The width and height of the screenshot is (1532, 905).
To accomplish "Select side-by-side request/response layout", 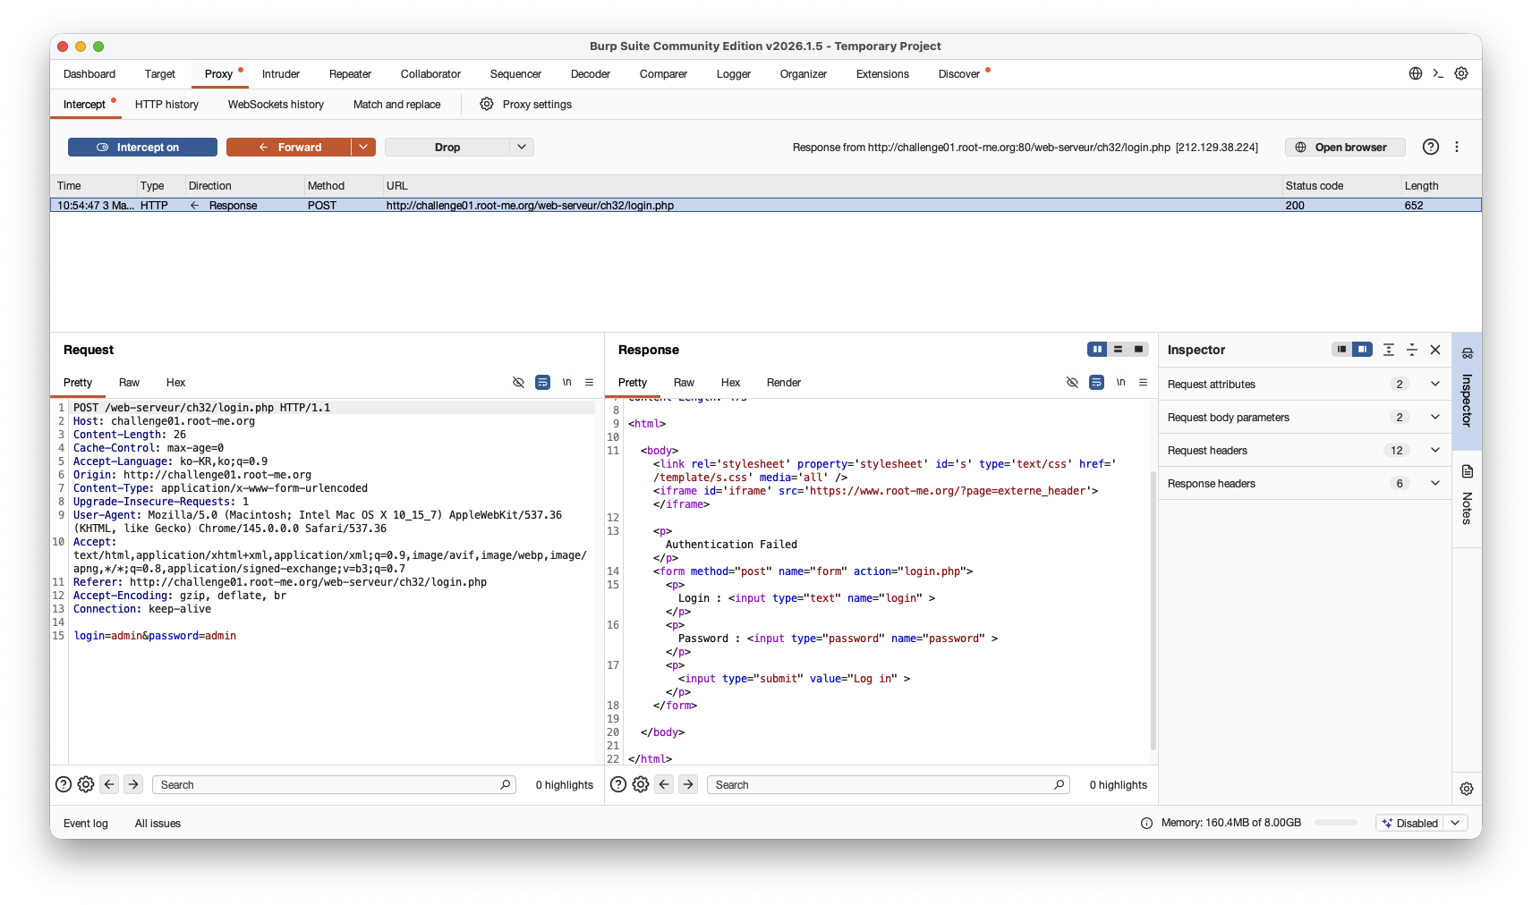I will click(x=1097, y=349).
